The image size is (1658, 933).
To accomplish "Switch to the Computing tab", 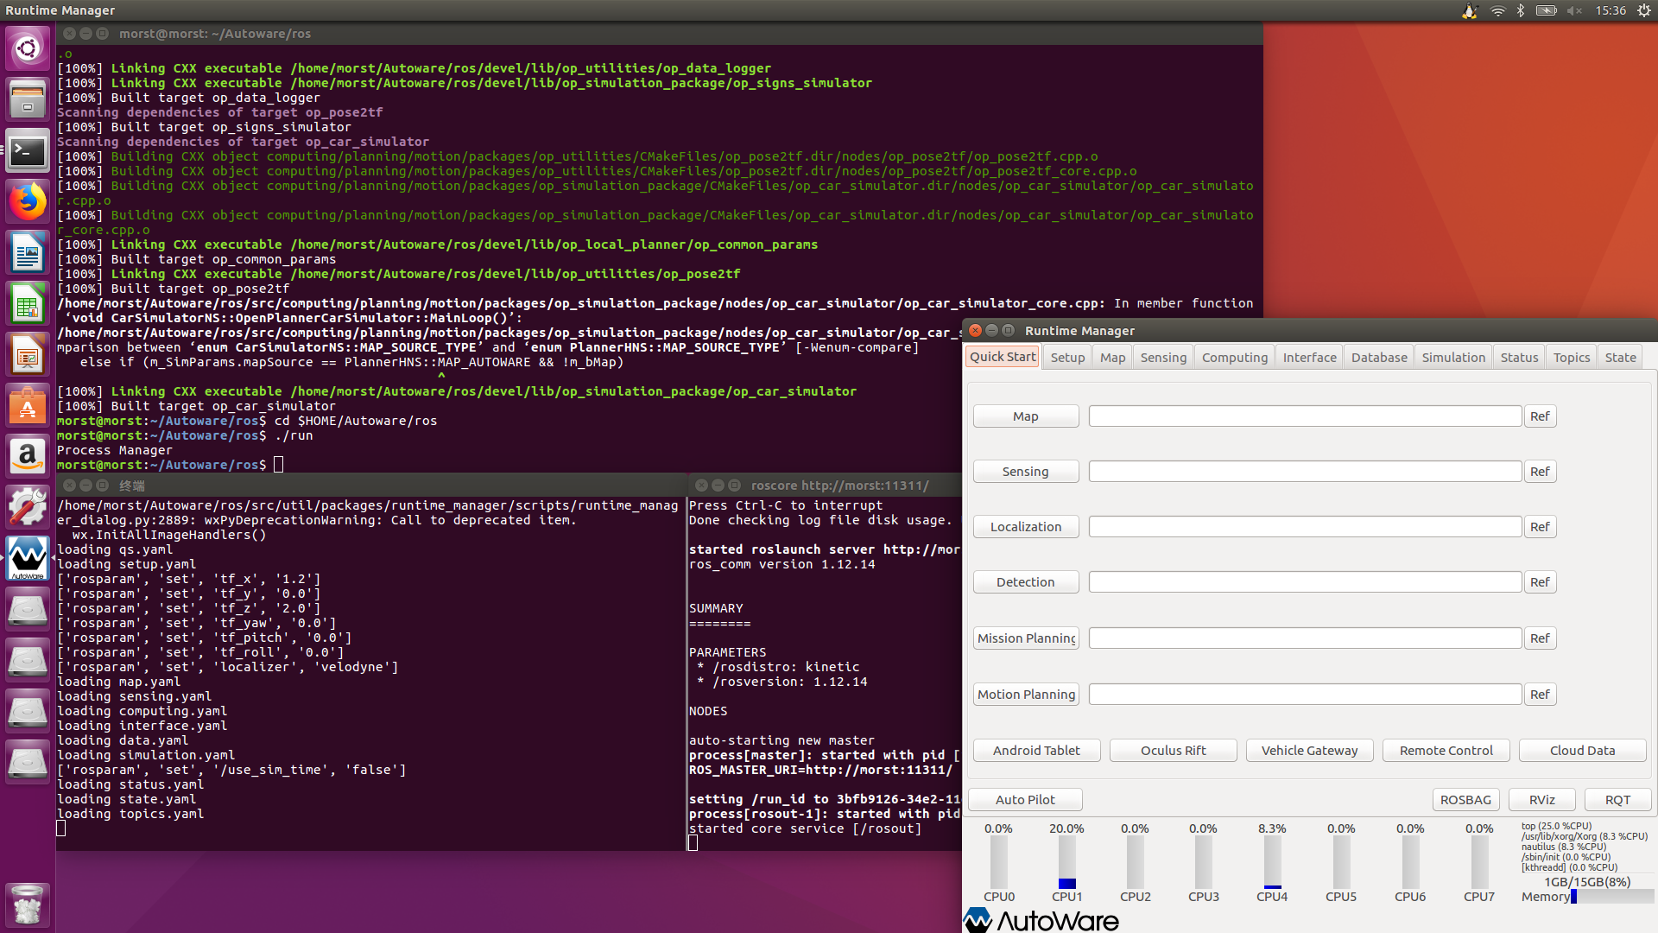I will (x=1234, y=358).
